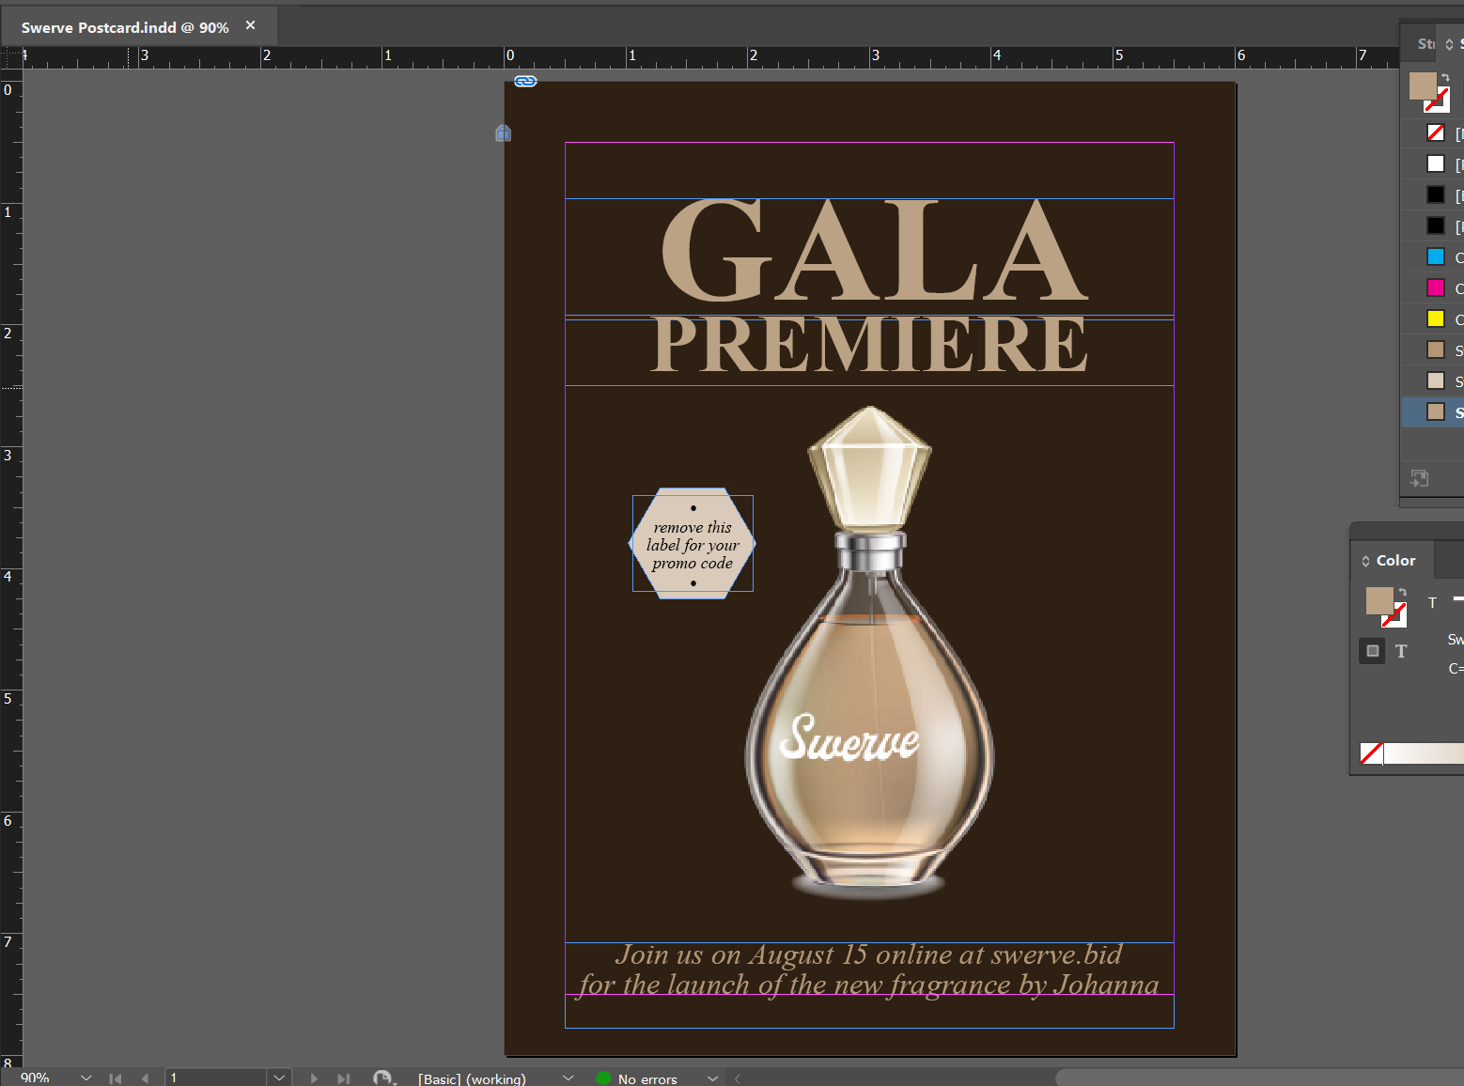Select the light beige swatch
The width and height of the screenshot is (1464, 1086).
[x=1435, y=380]
